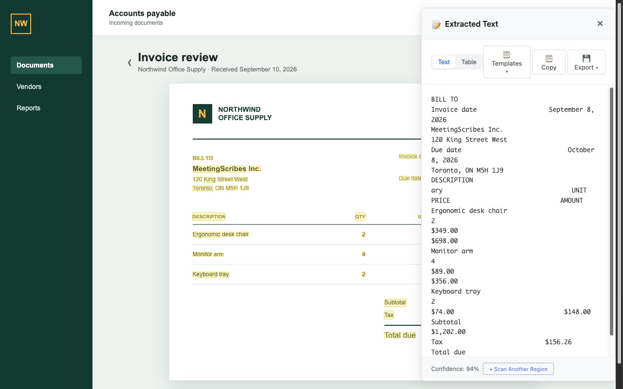
Task: Click highlighted 'Tax' label on the invoice
Action: [x=389, y=315]
